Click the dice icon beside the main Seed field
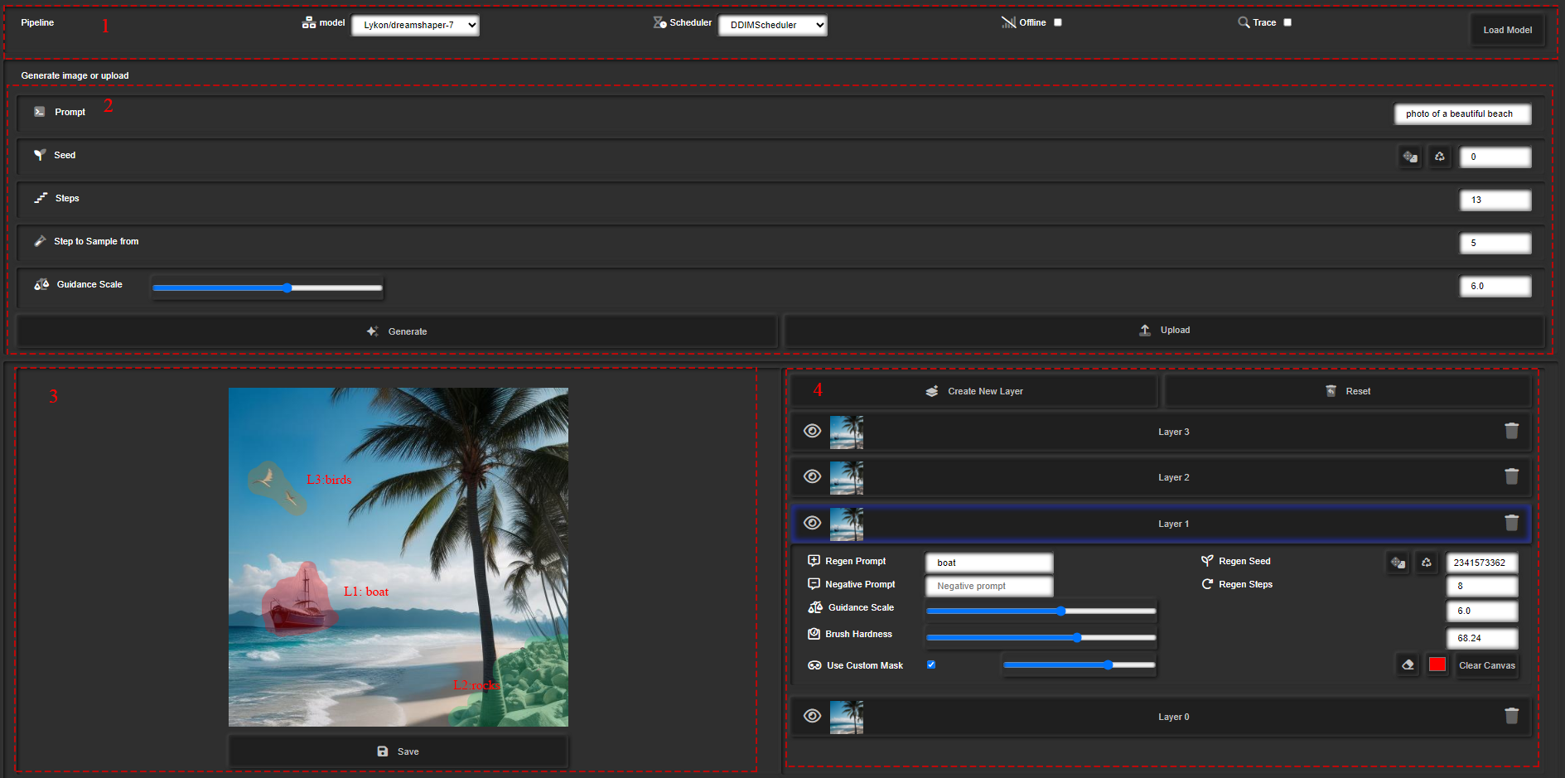1565x778 pixels. coord(1409,157)
